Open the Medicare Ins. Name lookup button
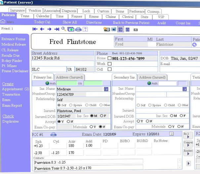This screenshot has height=174, width=200. click(106, 89)
